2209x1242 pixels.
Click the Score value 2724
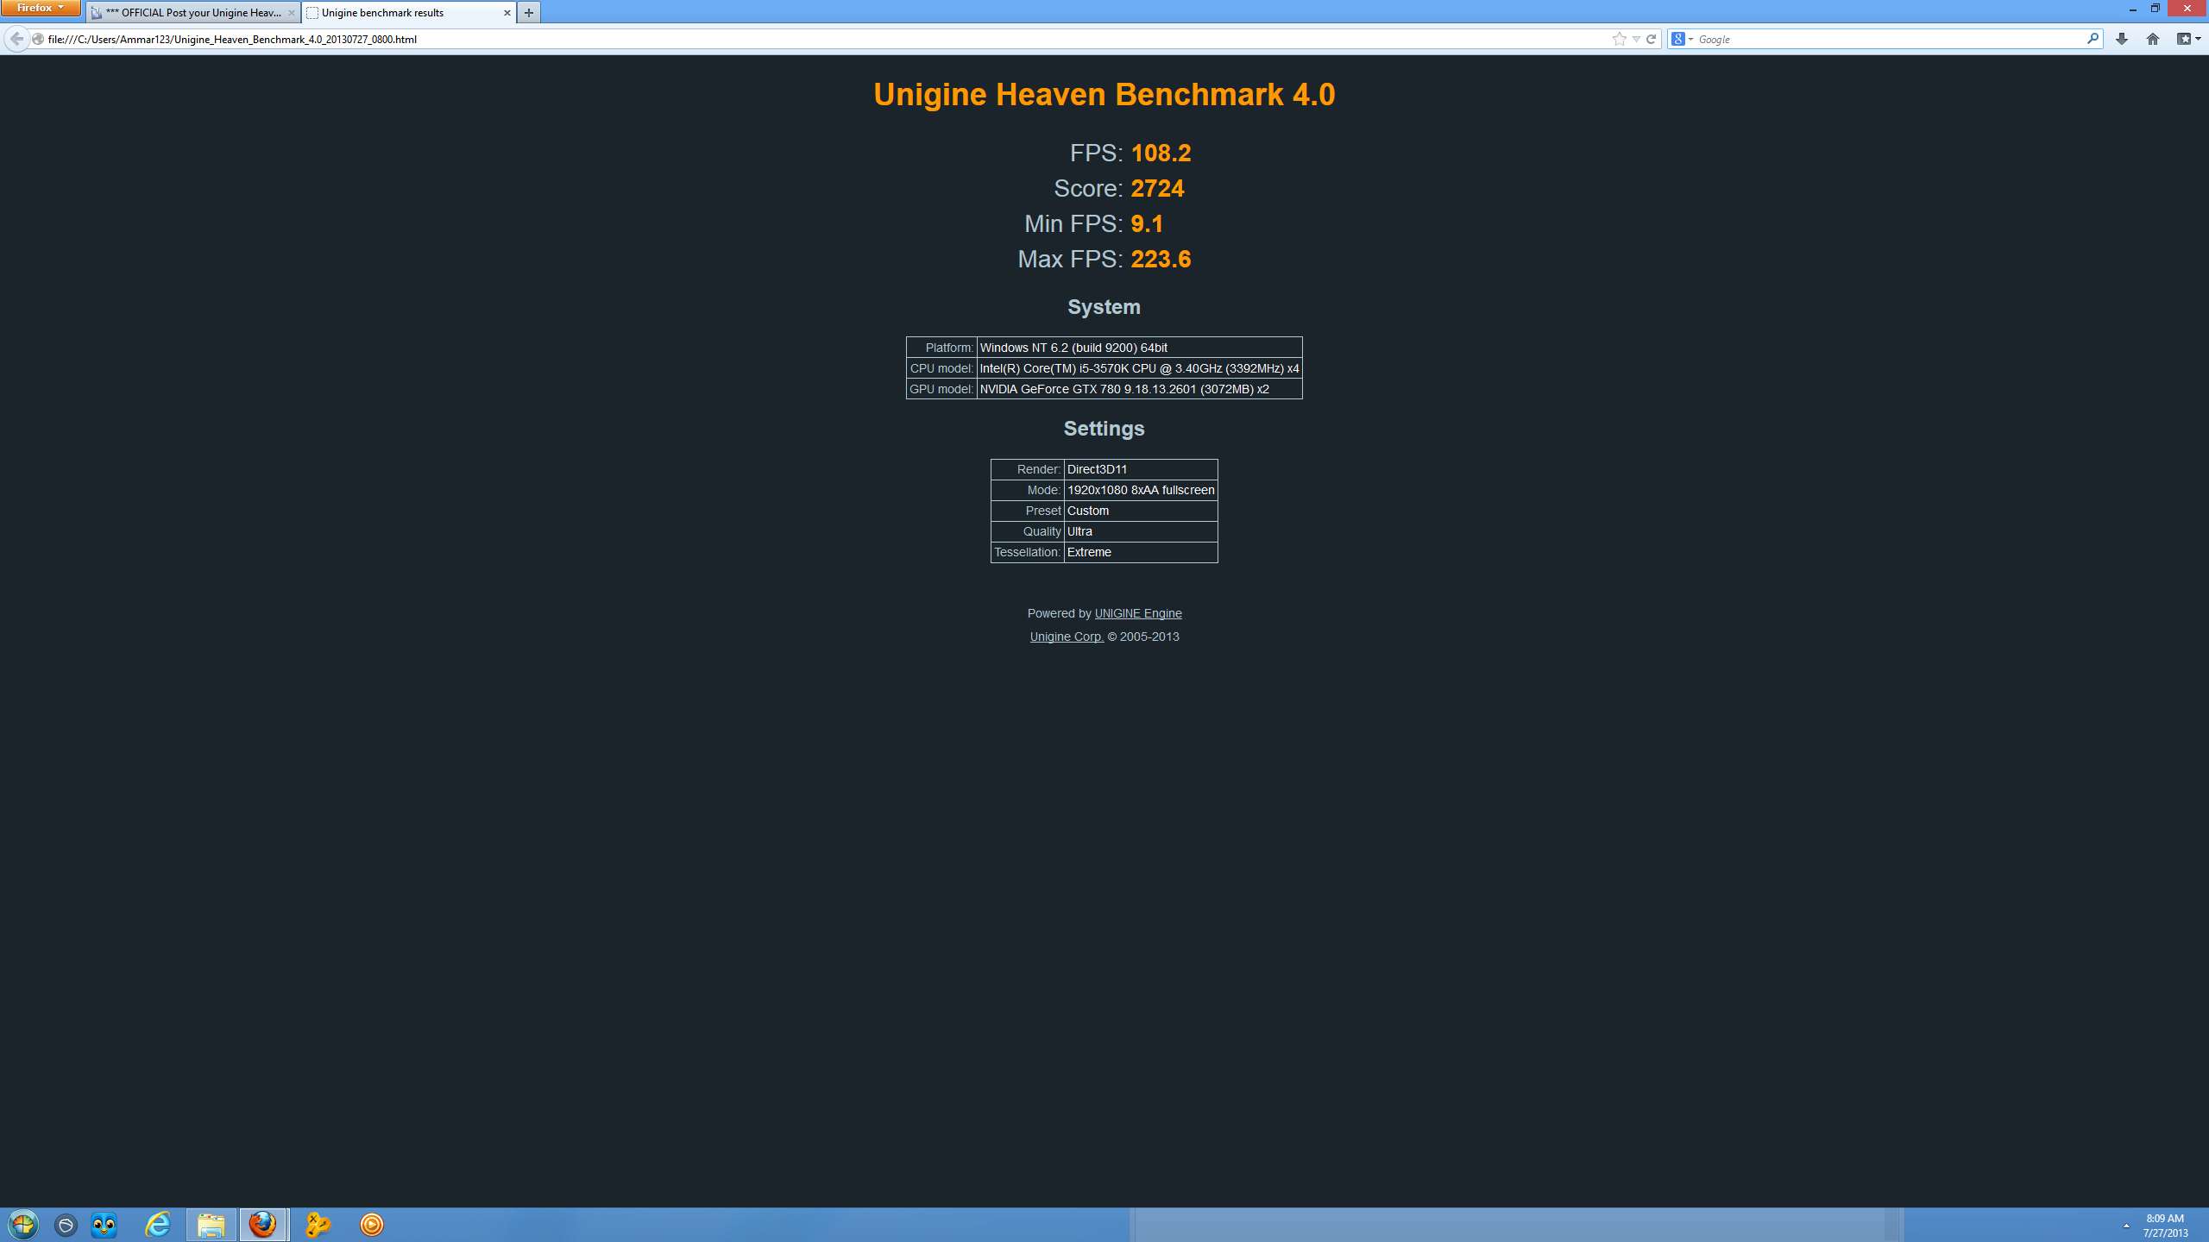point(1157,188)
